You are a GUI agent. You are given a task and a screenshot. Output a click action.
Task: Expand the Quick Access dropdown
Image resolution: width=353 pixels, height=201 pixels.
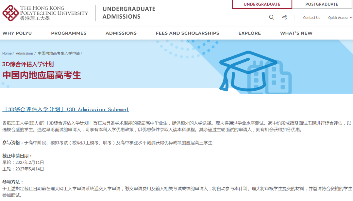coord(340,18)
